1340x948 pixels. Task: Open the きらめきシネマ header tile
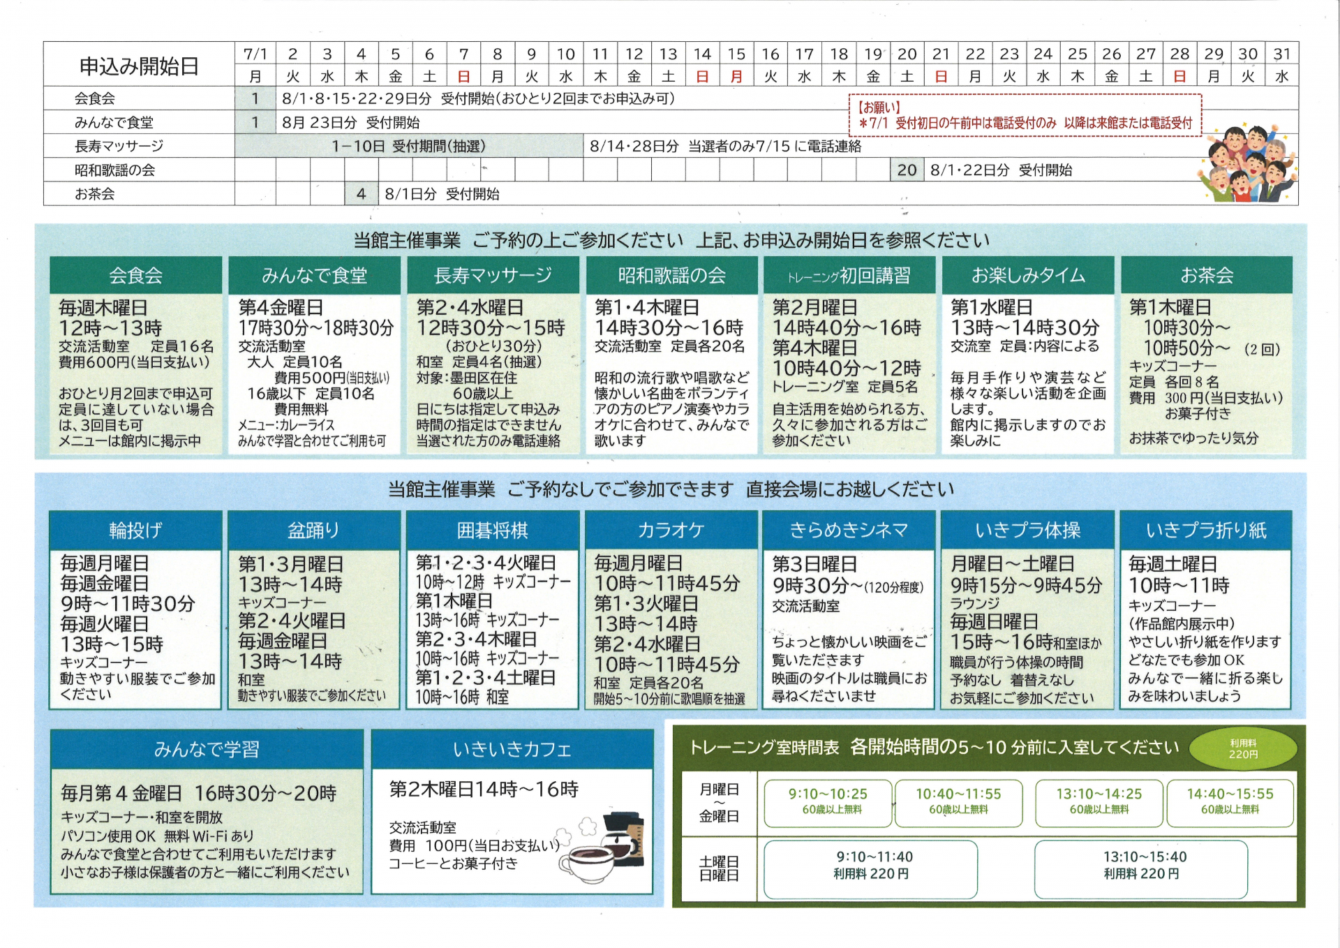point(849,531)
